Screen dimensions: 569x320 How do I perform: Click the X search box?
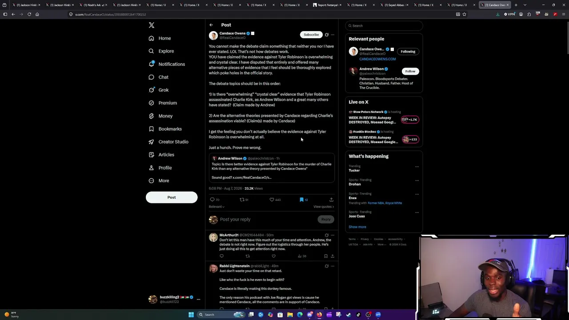click(x=384, y=26)
